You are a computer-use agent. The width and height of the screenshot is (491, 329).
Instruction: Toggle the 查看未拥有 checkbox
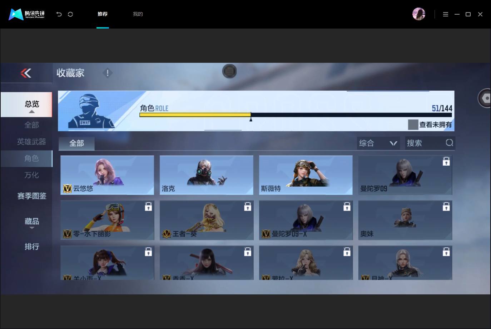tap(413, 125)
